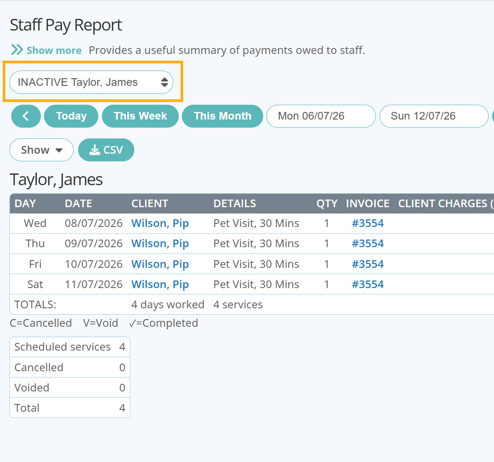Select the 09/07/2026 date cell

[93, 244]
